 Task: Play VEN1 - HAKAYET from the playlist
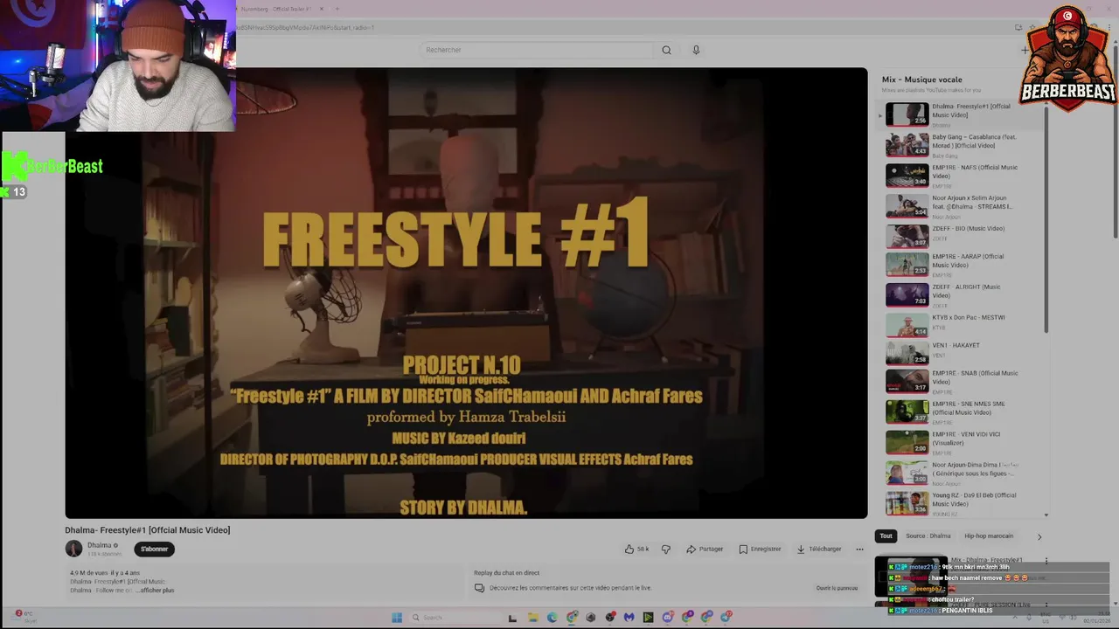click(962, 352)
